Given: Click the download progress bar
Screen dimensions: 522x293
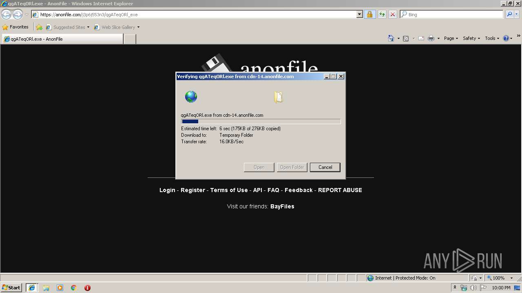Looking at the screenshot, I should (x=261, y=121).
